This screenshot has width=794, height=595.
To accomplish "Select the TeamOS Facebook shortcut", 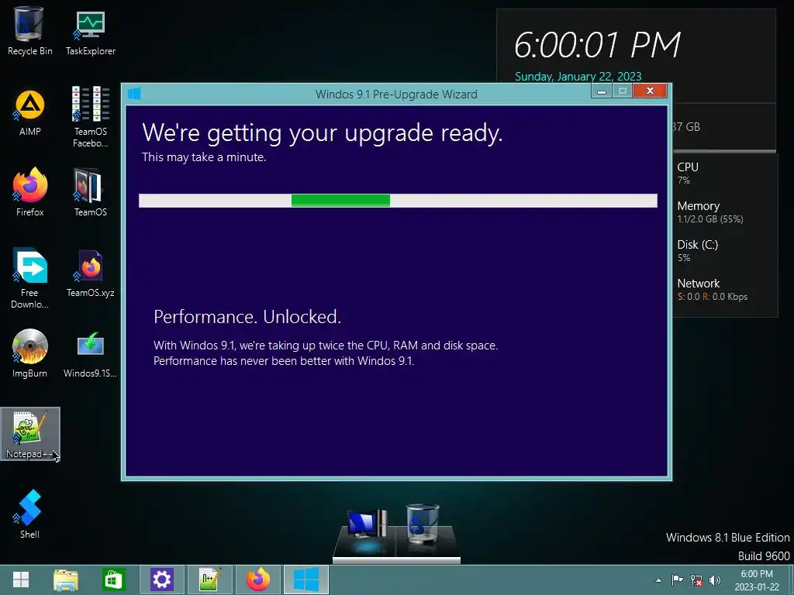I will coord(90,116).
